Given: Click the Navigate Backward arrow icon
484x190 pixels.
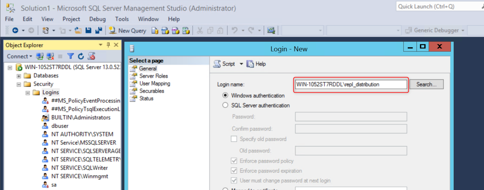Looking at the screenshot, I should (x=15, y=30).
